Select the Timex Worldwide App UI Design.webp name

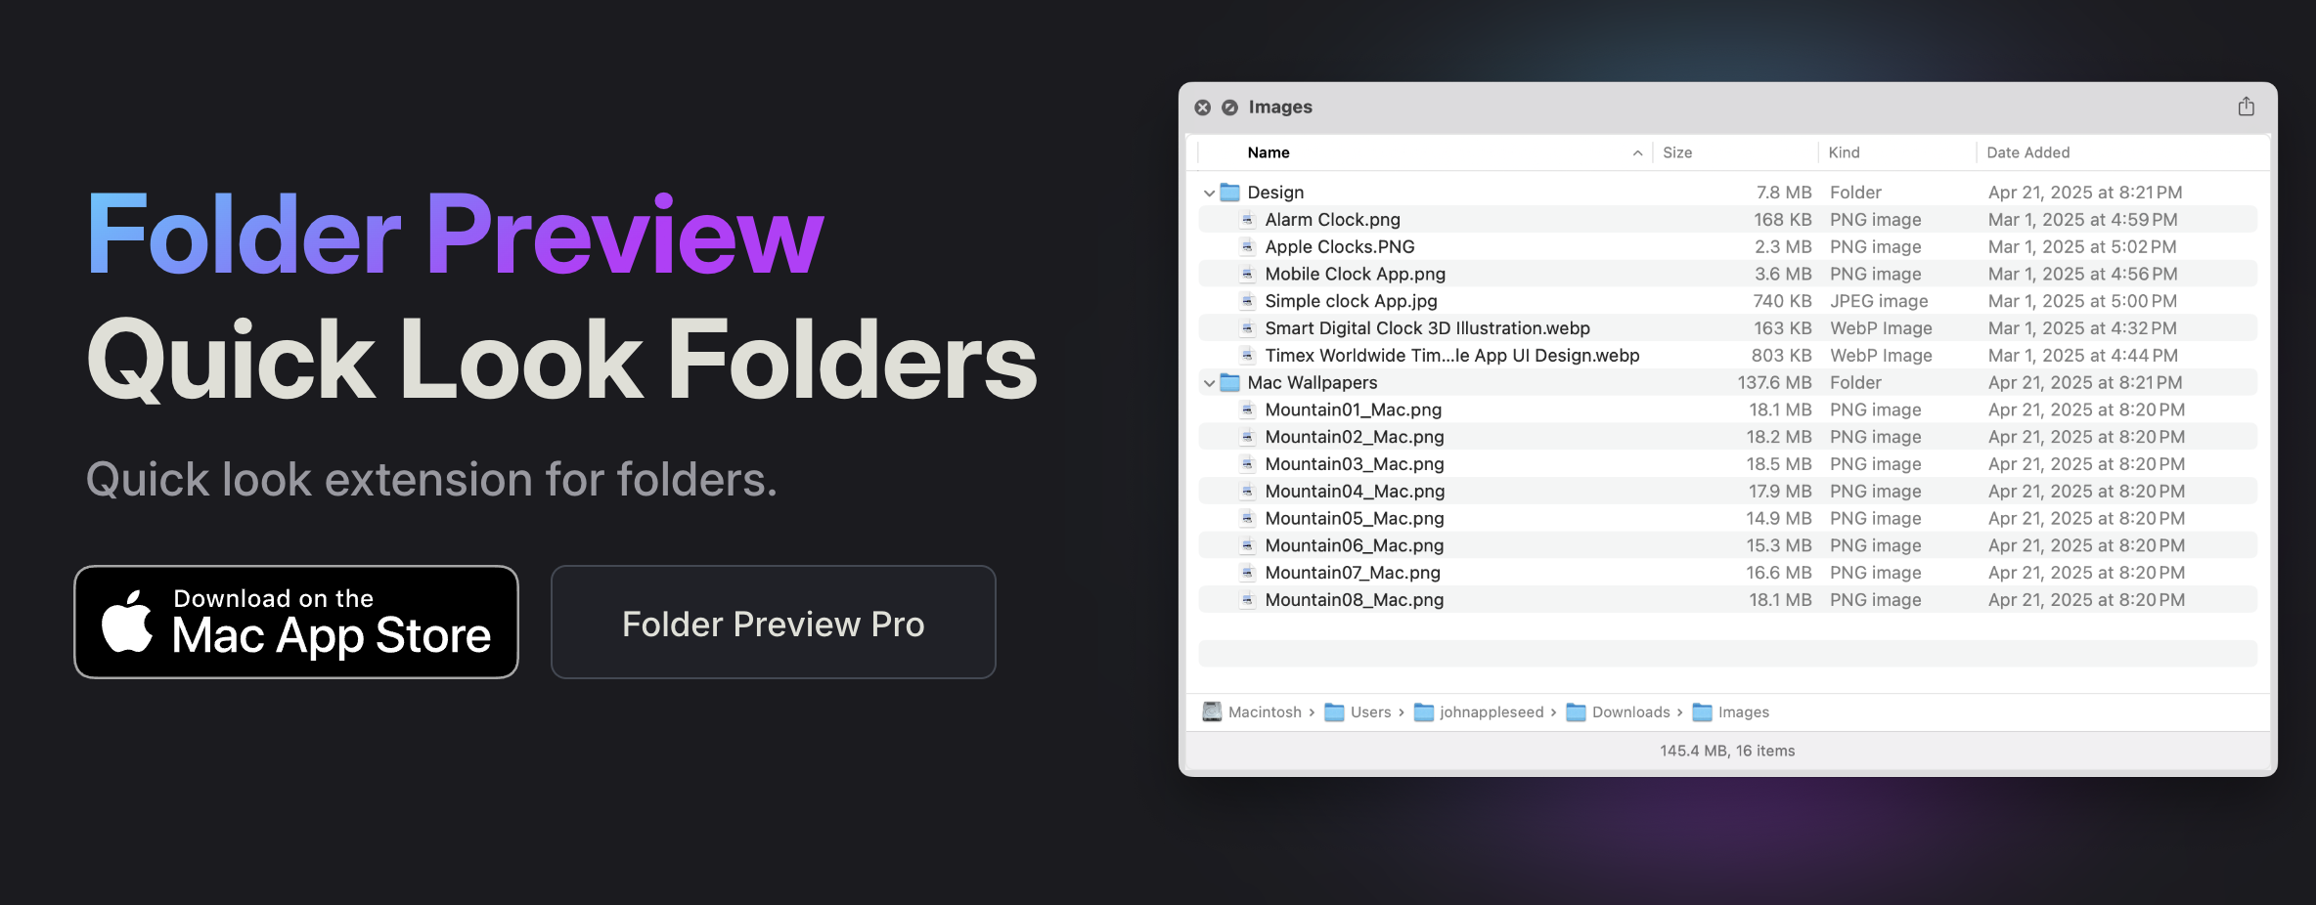1451,356
